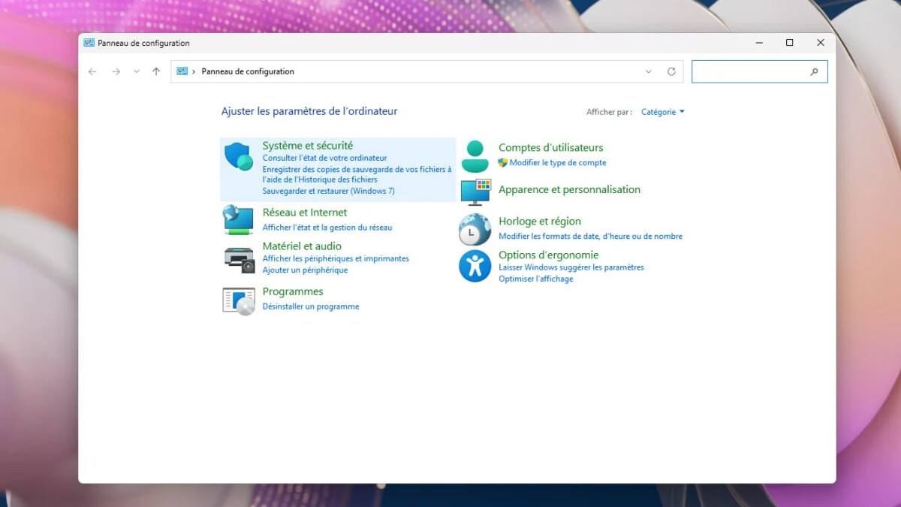The height and width of the screenshot is (507, 901).
Task: Click the heading Ajuster les paramètres de l'ordinateur
Action: 309,111
